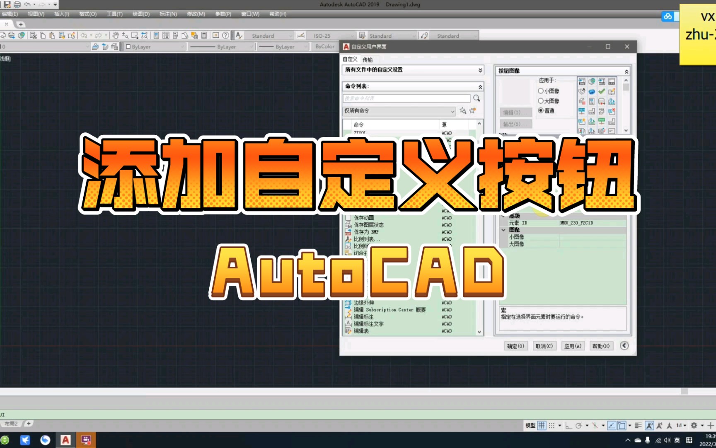Click the Save icon in quick access toolbar
The width and height of the screenshot is (716, 448).
7,5
